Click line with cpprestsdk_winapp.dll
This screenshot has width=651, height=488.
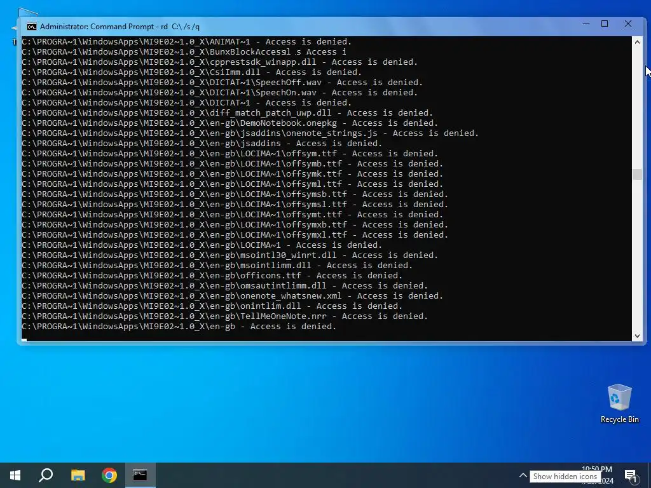219,62
